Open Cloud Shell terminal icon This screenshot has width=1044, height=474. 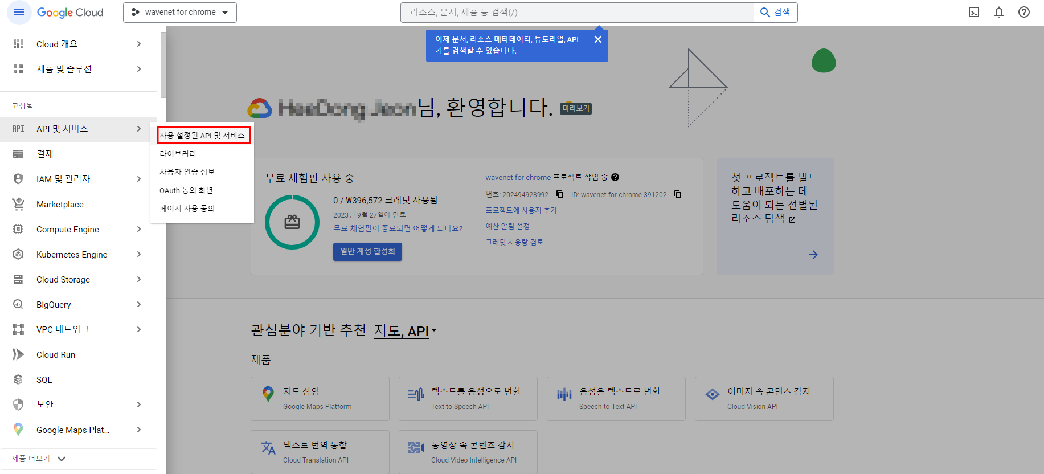974,12
